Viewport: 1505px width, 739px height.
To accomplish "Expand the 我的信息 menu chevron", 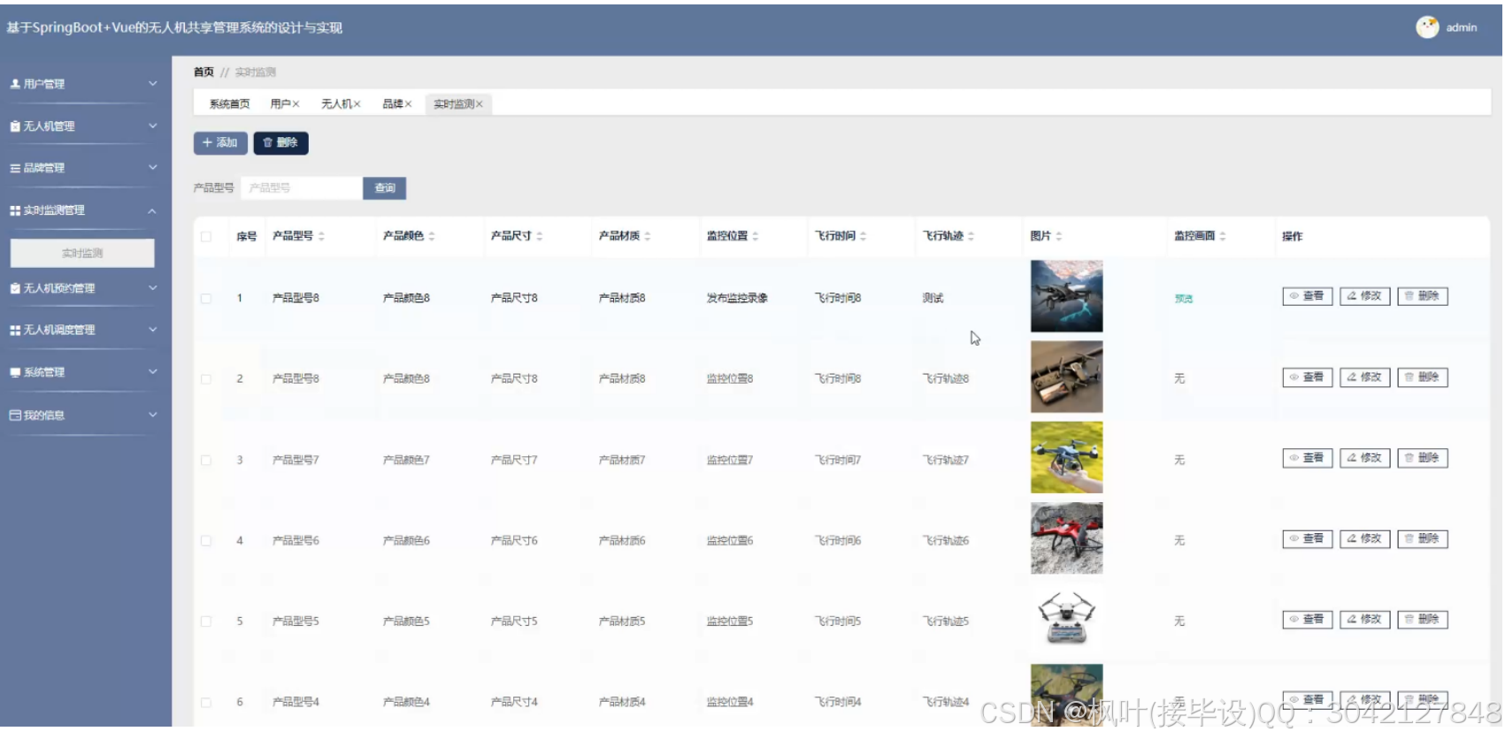I will click(152, 415).
